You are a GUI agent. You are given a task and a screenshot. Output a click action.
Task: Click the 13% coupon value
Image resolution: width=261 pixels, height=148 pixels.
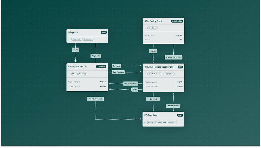click(x=181, y=40)
